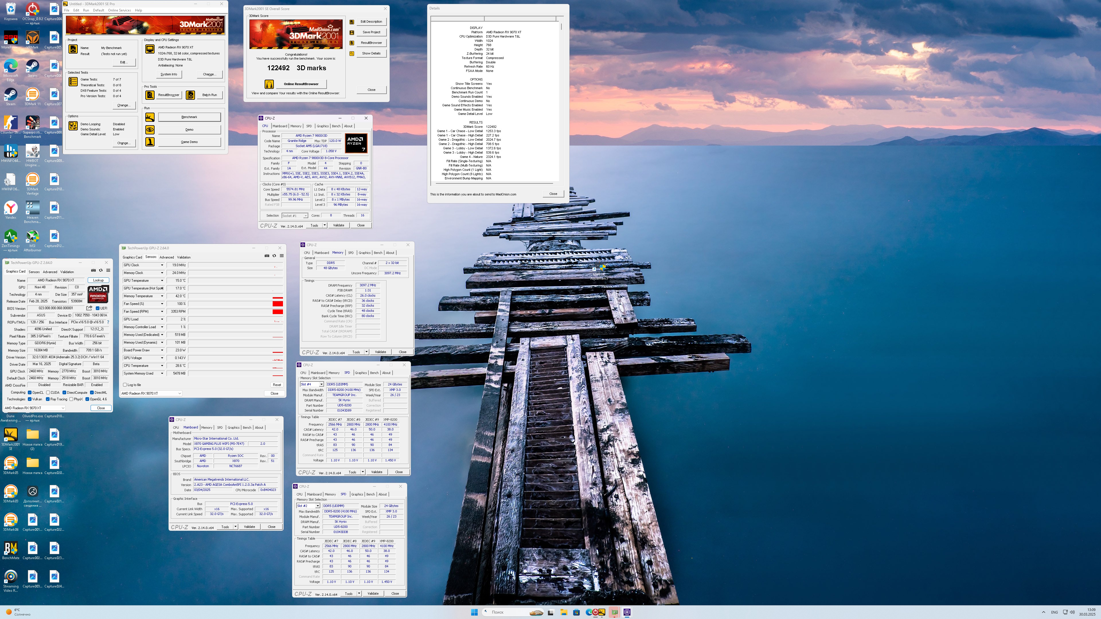Toggle the DirectCompute checkbox
Screen dimensions: 1101x619
click(64, 392)
